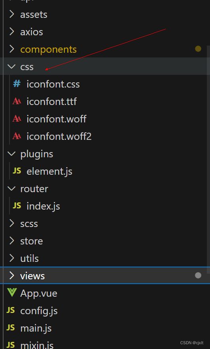Click the JS icon next to index.js
The width and height of the screenshot is (210, 349).
pos(17,206)
